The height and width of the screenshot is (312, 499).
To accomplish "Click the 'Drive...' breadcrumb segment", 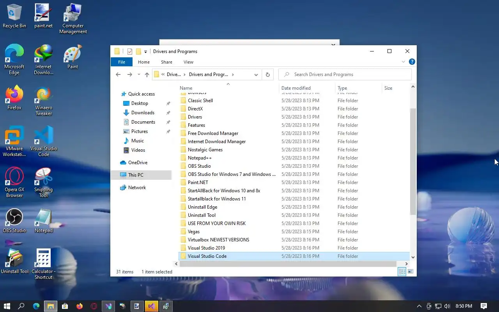I will [x=173, y=74].
